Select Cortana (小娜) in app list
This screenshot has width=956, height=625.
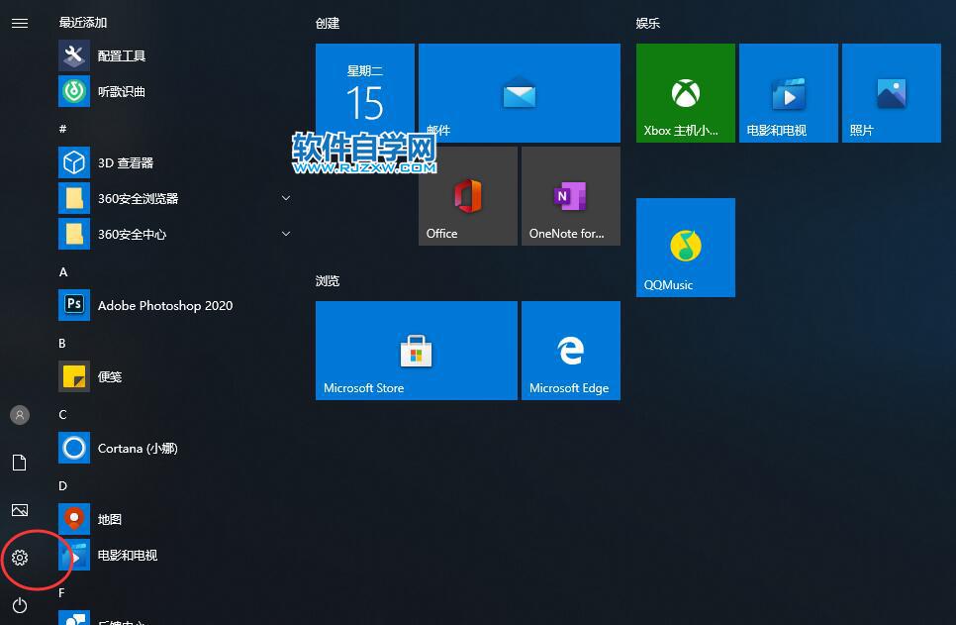(x=137, y=448)
